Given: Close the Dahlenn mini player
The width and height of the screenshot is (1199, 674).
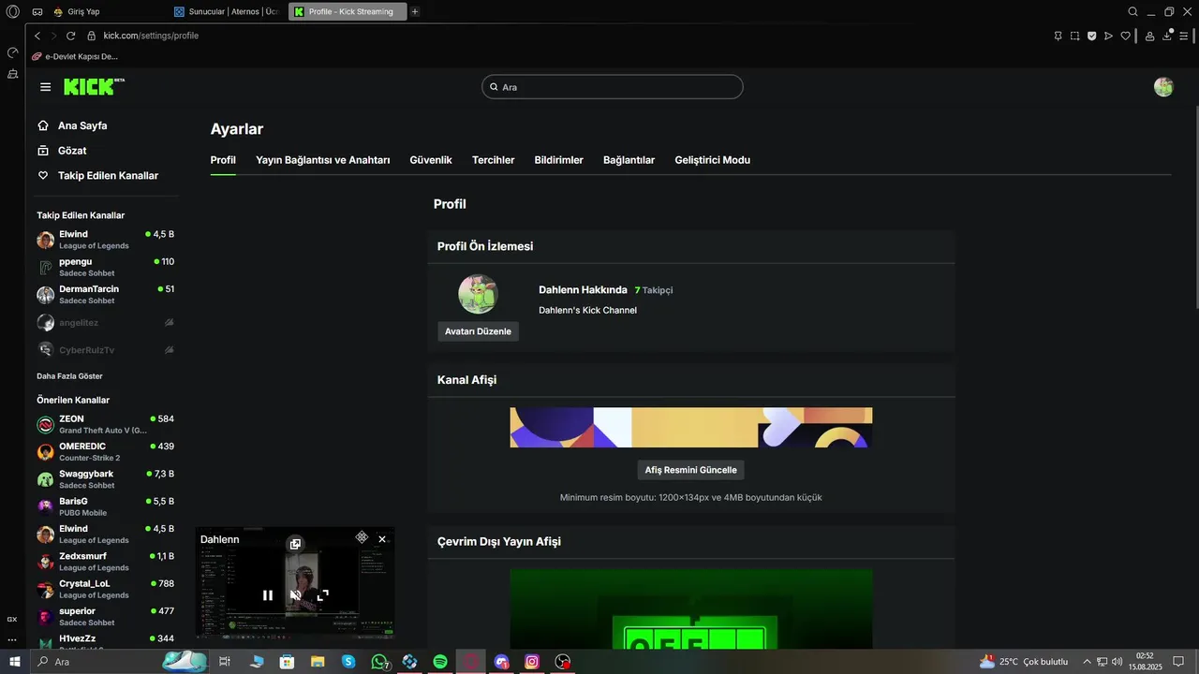Looking at the screenshot, I should (x=382, y=539).
